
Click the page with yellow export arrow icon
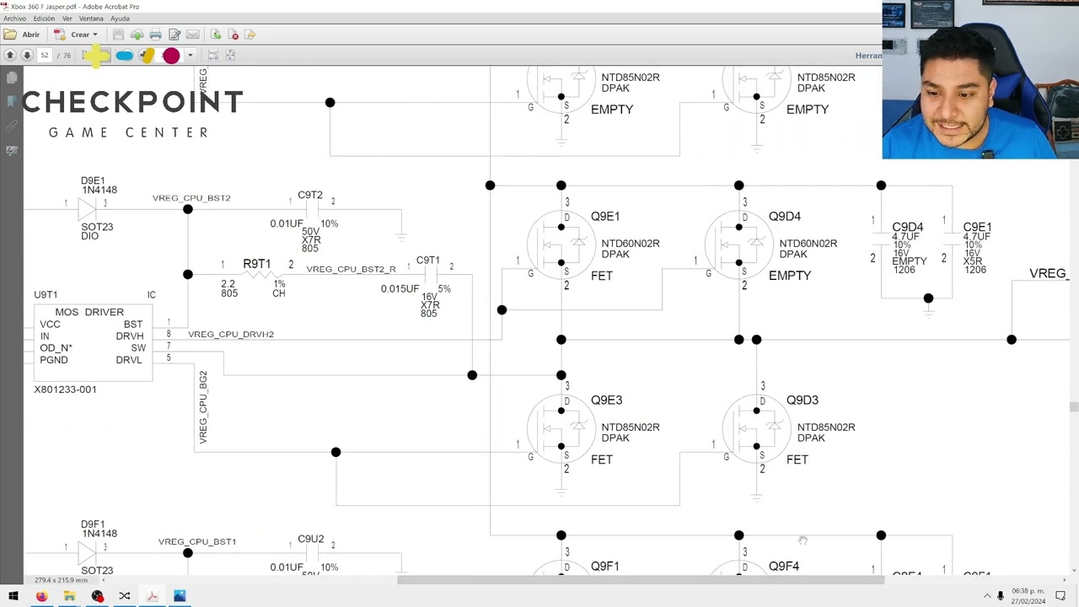tap(250, 35)
